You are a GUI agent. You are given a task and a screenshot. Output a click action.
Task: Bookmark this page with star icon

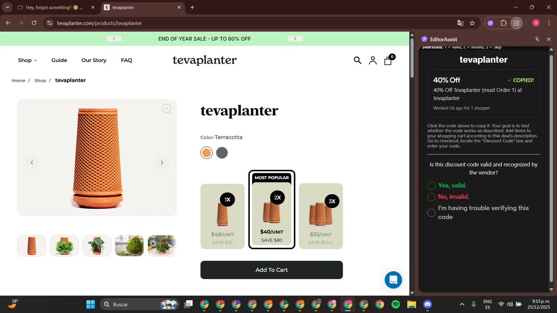point(472,23)
